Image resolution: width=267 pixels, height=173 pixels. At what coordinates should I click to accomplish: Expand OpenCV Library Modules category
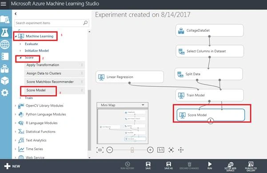pos(15,106)
